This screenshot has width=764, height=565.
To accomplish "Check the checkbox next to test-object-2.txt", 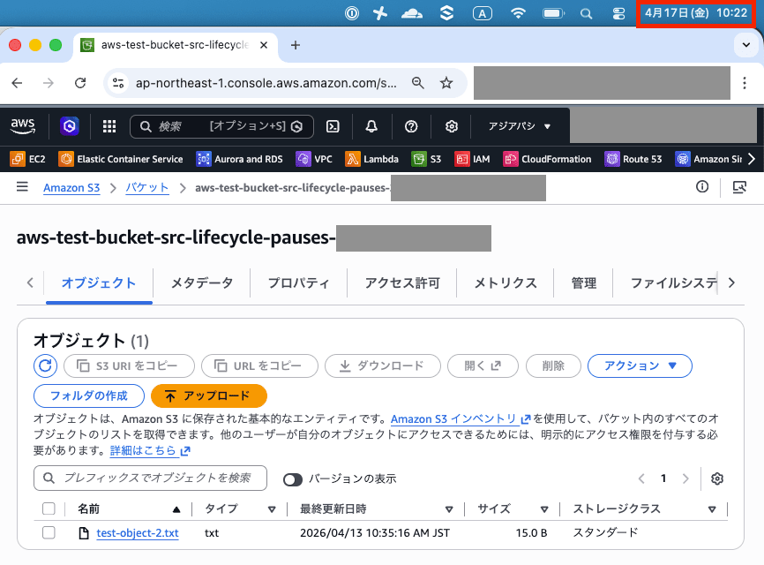I will pos(49,533).
